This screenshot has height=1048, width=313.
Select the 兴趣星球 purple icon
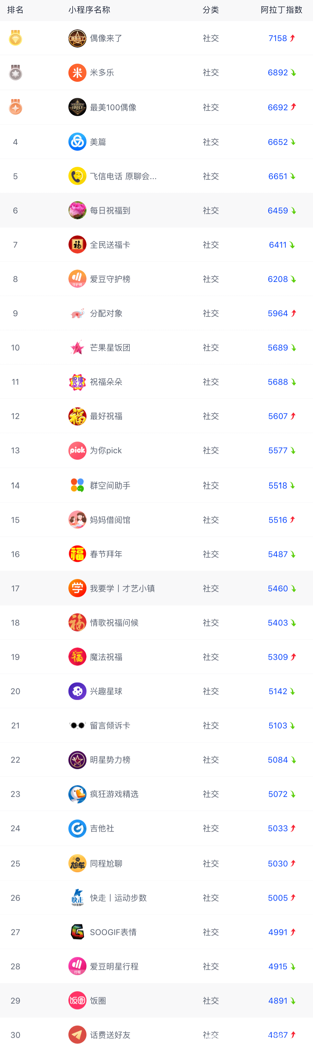pos(77,691)
